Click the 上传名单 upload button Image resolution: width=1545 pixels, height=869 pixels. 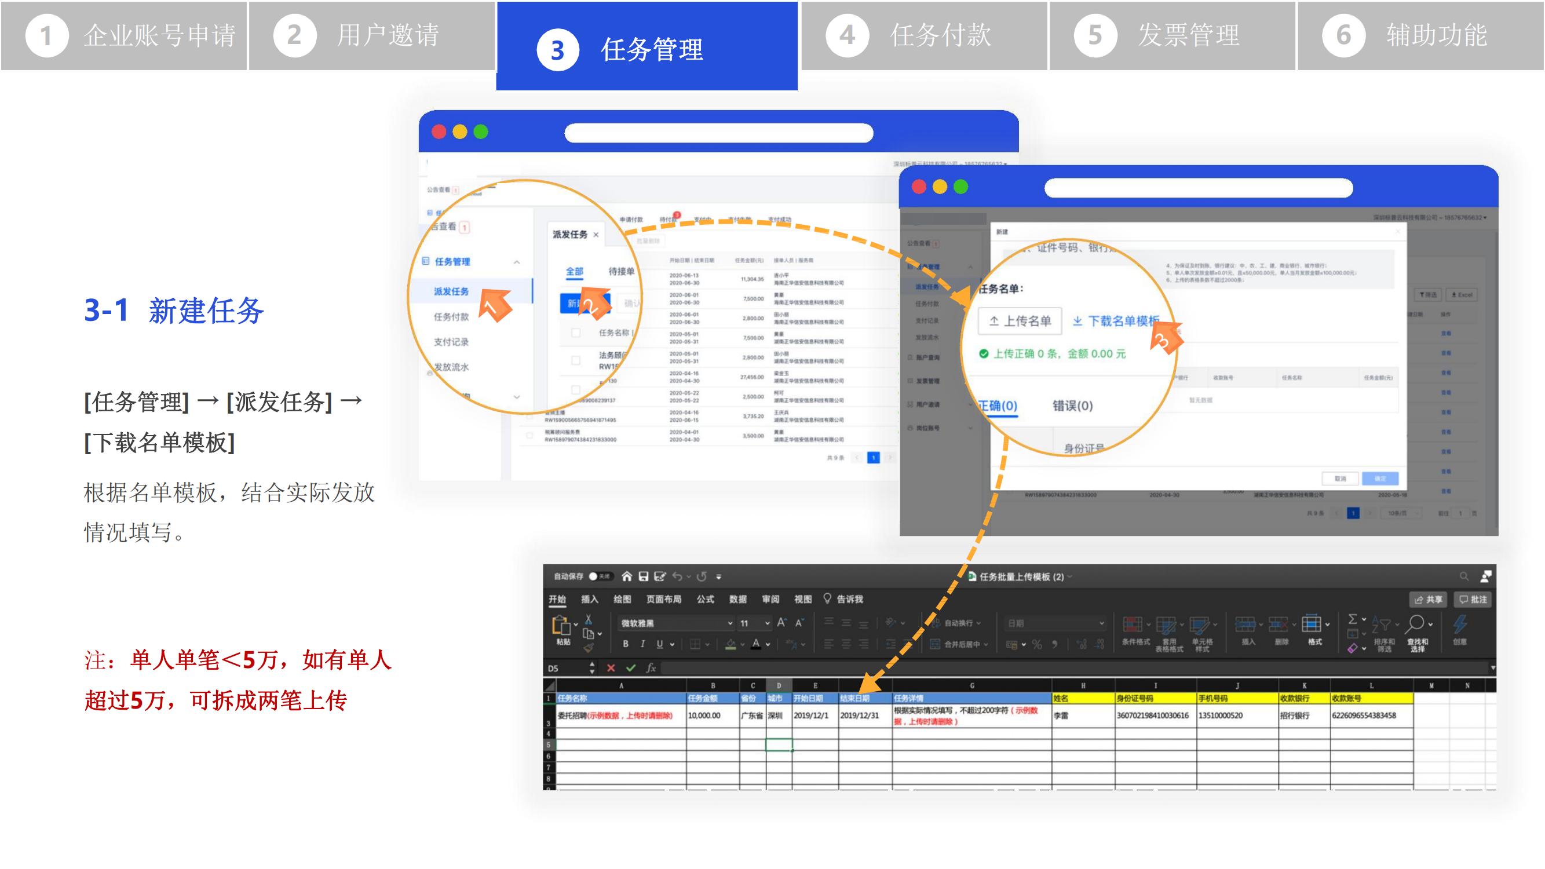[x=1020, y=321]
